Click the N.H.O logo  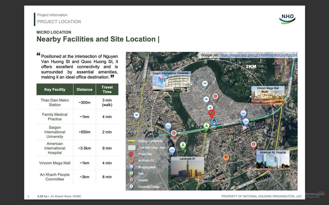tap(288, 19)
